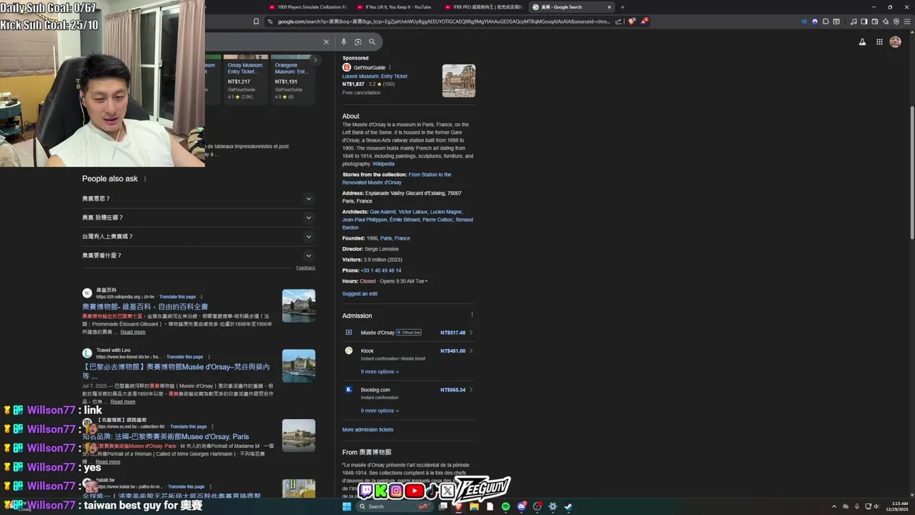Click the page vertical scrollbar thumb
Viewport: 915px width, 515px height.
pos(911,172)
